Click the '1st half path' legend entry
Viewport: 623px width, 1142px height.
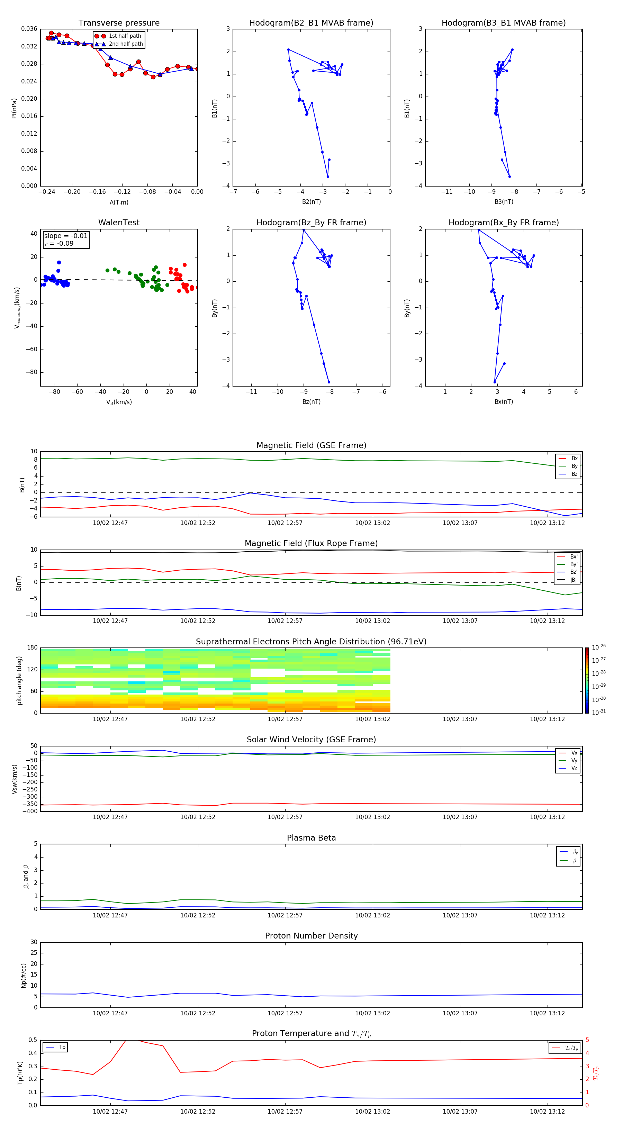click(x=118, y=36)
